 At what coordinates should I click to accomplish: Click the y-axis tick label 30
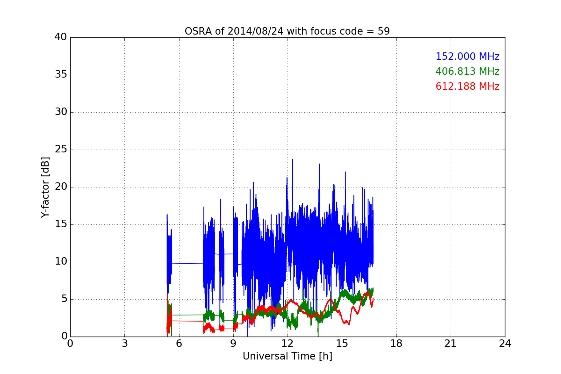(x=61, y=112)
